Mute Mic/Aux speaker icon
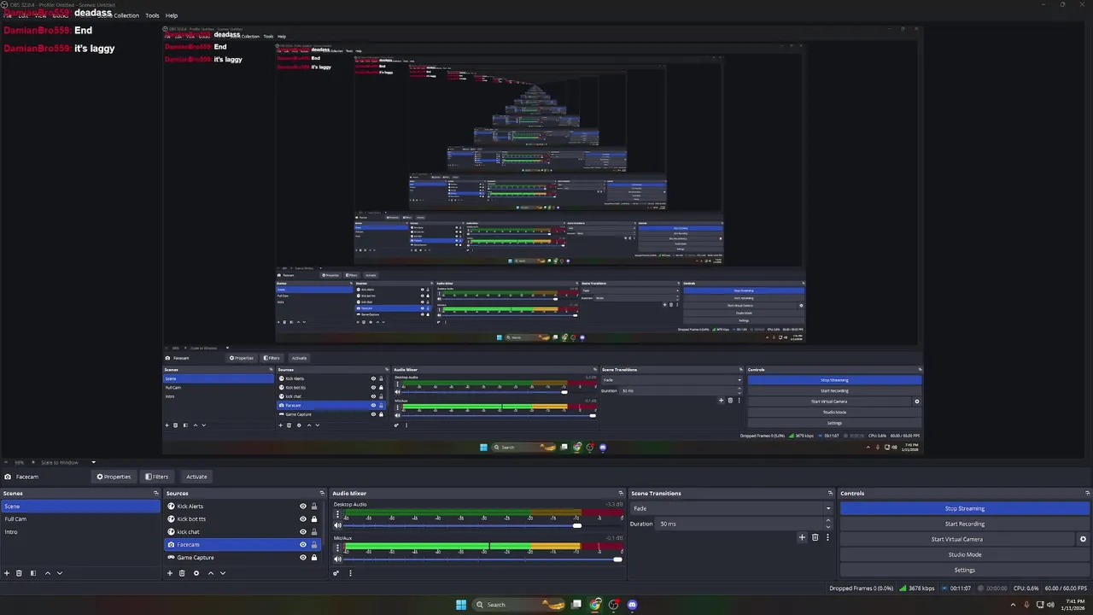The height and width of the screenshot is (615, 1093). point(336,559)
